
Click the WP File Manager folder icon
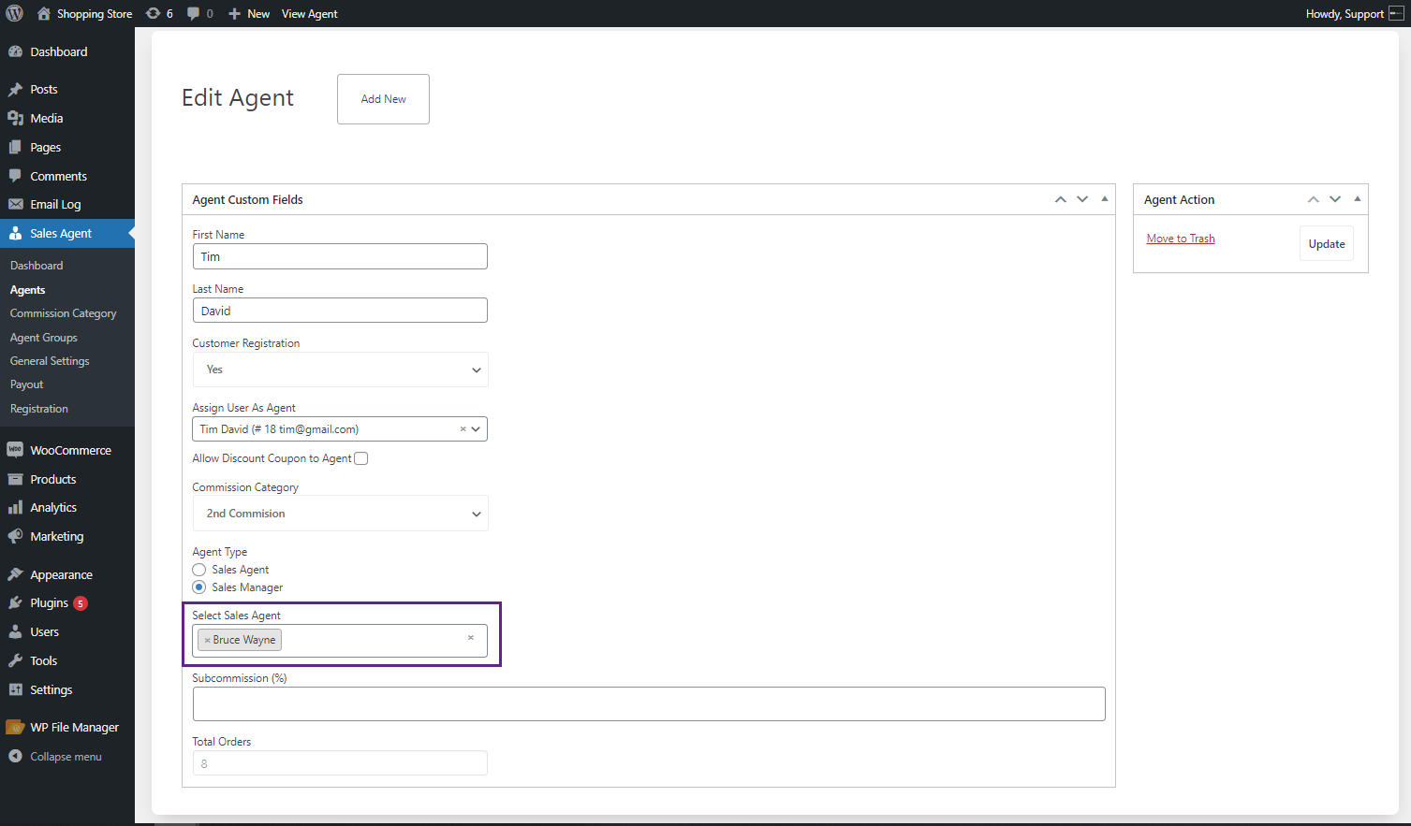(x=15, y=727)
